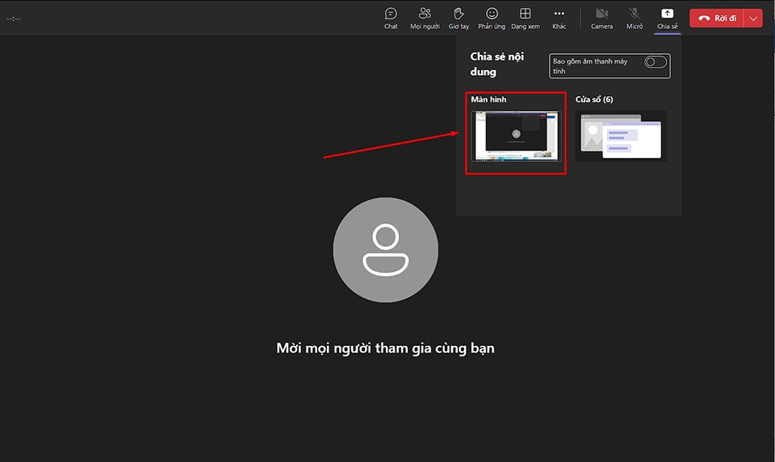Choose the Cửa sổ (6) window option
This screenshot has height=462, width=775.
pyautogui.click(x=621, y=136)
